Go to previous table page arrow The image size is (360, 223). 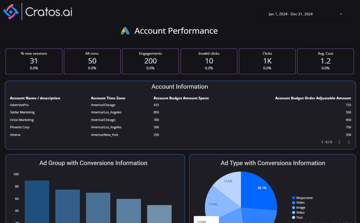(x=339, y=142)
